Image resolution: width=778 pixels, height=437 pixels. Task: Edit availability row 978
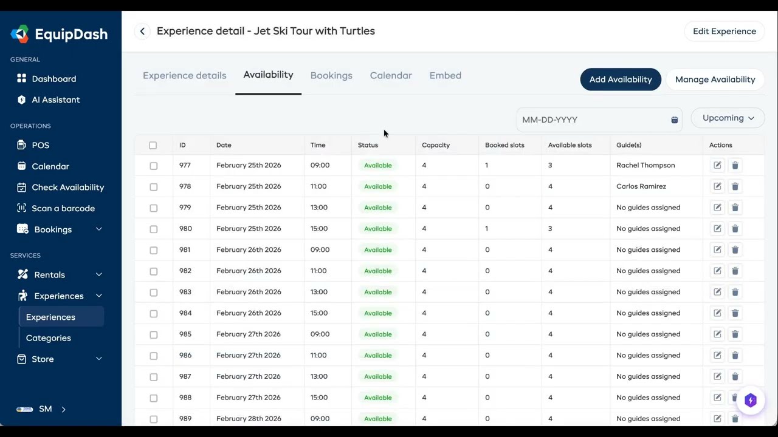click(717, 186)
